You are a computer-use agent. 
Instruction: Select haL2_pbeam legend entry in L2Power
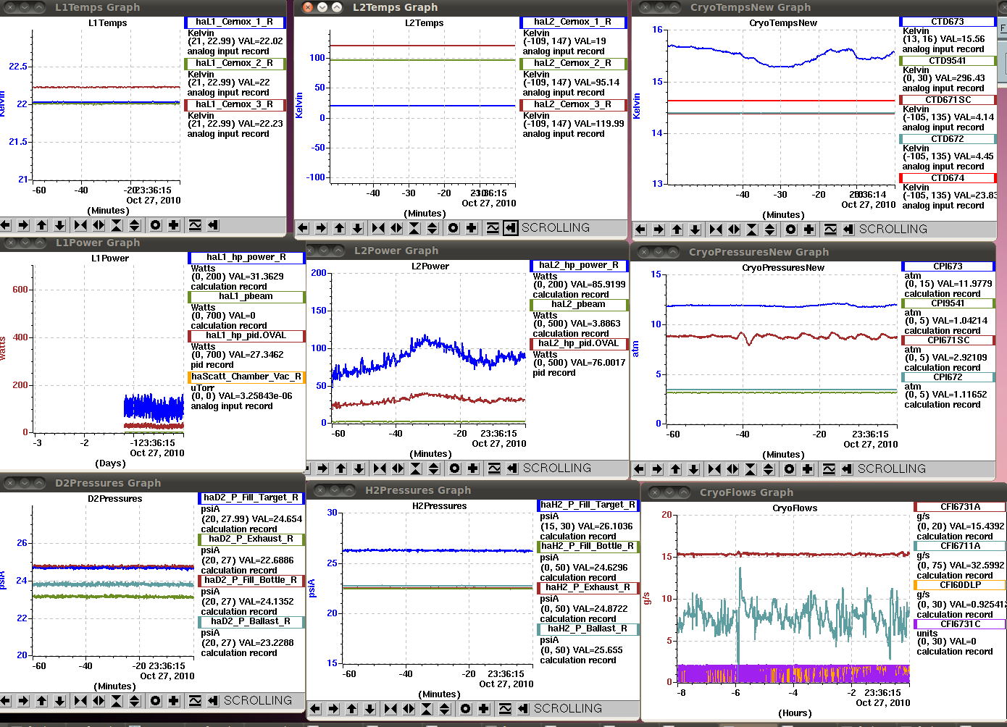(579, 305)
